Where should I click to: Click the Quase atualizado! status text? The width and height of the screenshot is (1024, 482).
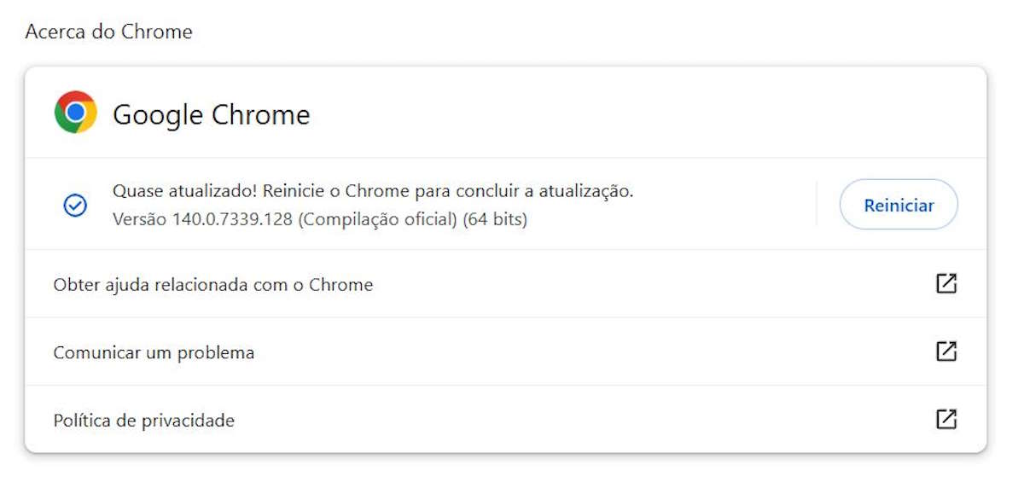(x=185, y=191)
